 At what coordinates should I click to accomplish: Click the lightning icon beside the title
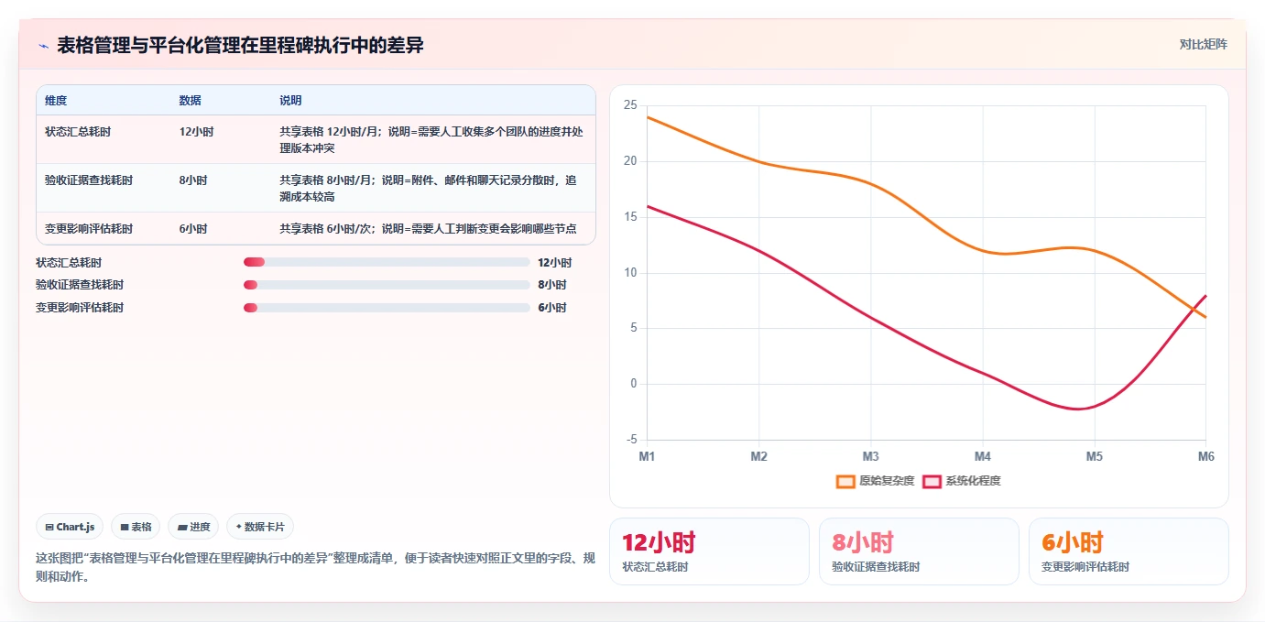(43, 46)
